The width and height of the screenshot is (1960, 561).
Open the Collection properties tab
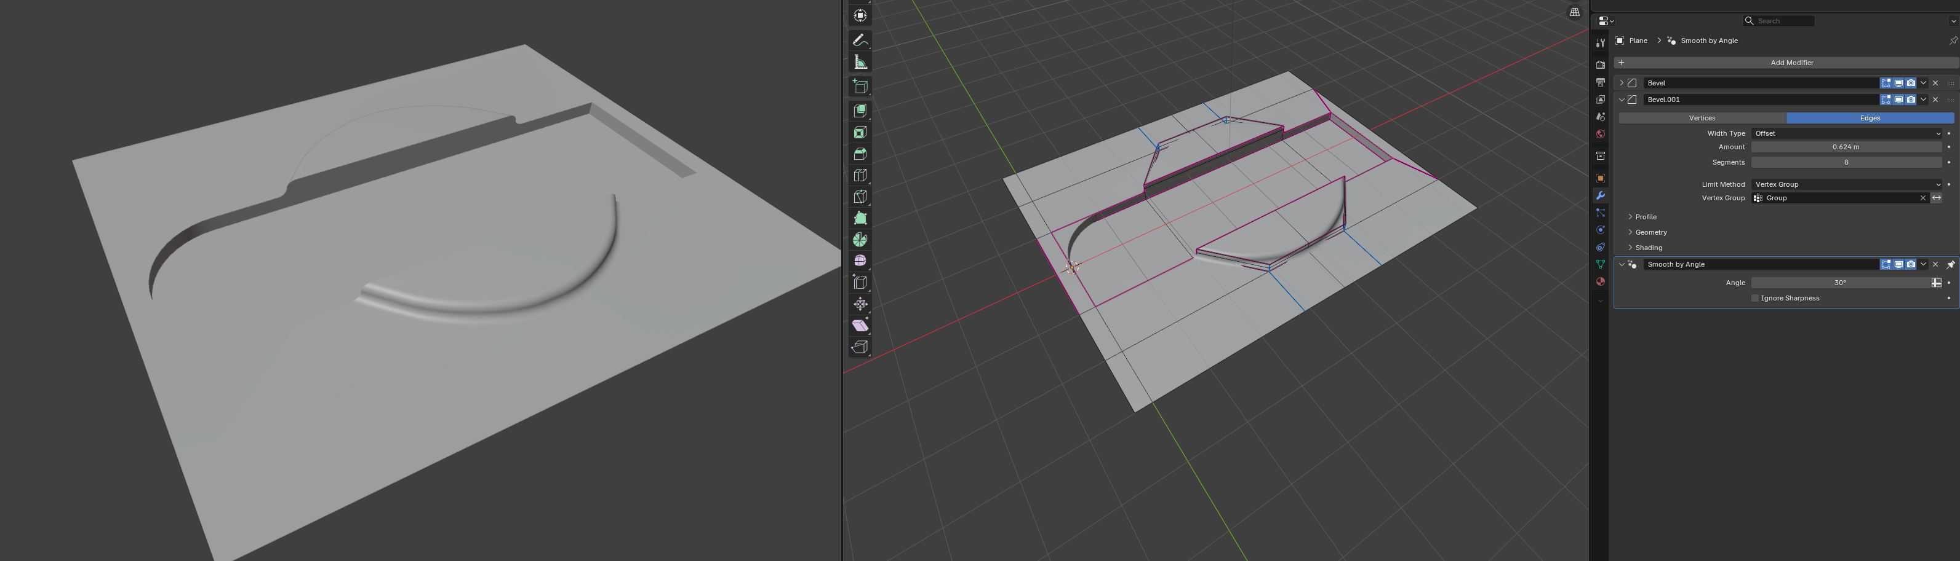coord(1600,156)
